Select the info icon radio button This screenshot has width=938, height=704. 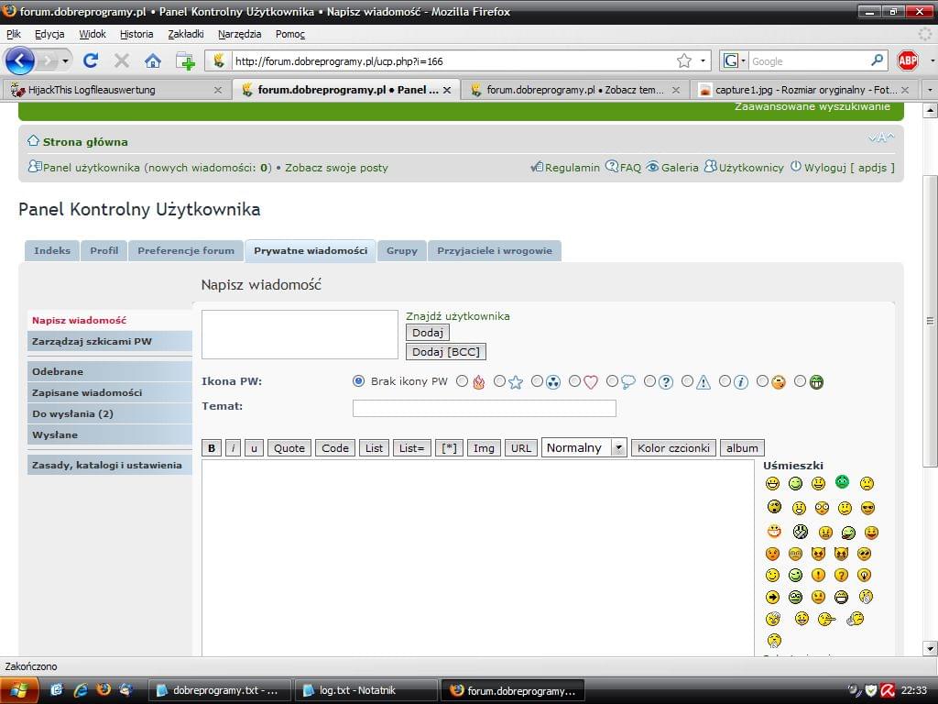pyautogui.click(x=725, y=381)
